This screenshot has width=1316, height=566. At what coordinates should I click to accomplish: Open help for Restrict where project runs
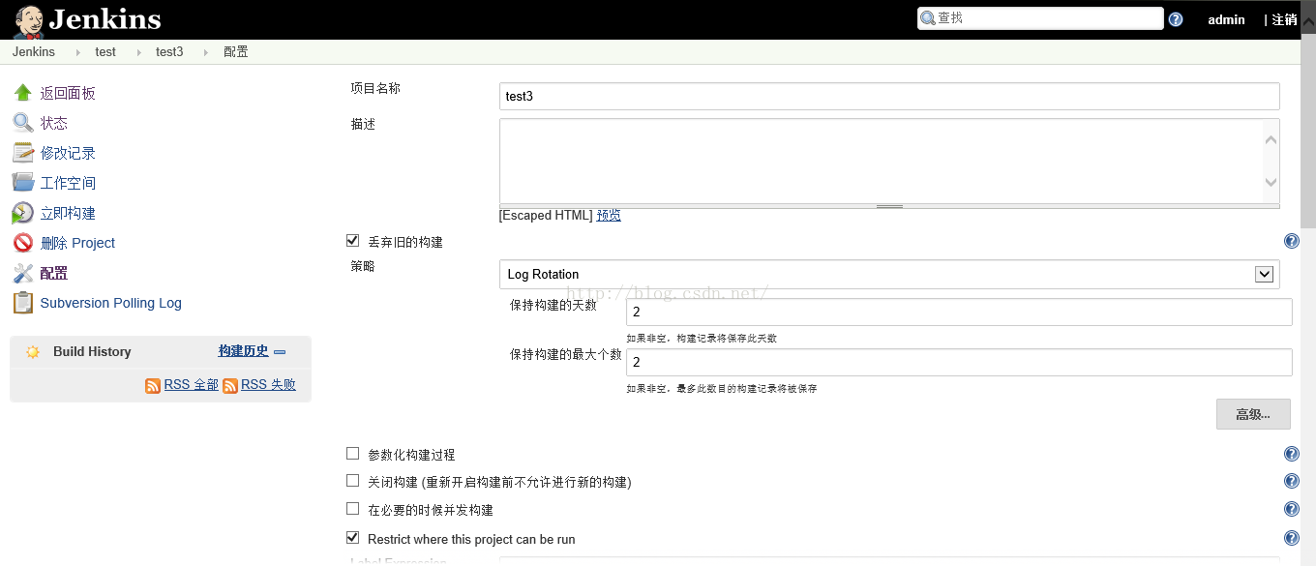click(x=1292, y=538)
